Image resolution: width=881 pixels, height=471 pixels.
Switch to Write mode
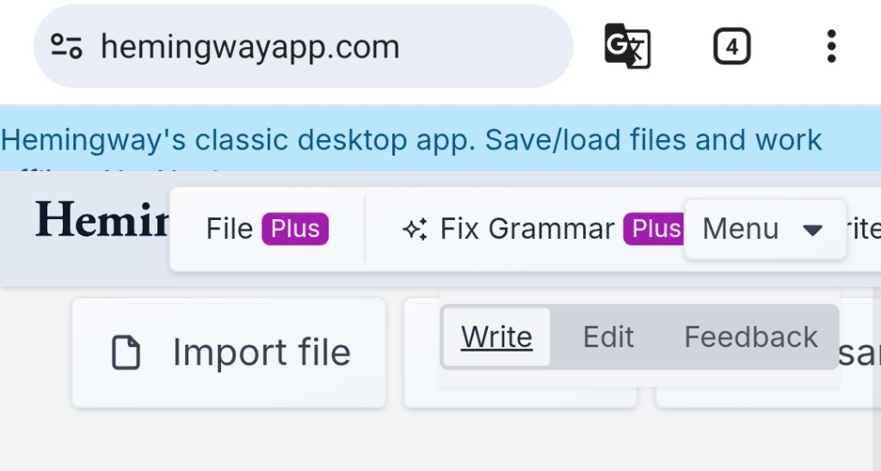(x=496, y=337)
